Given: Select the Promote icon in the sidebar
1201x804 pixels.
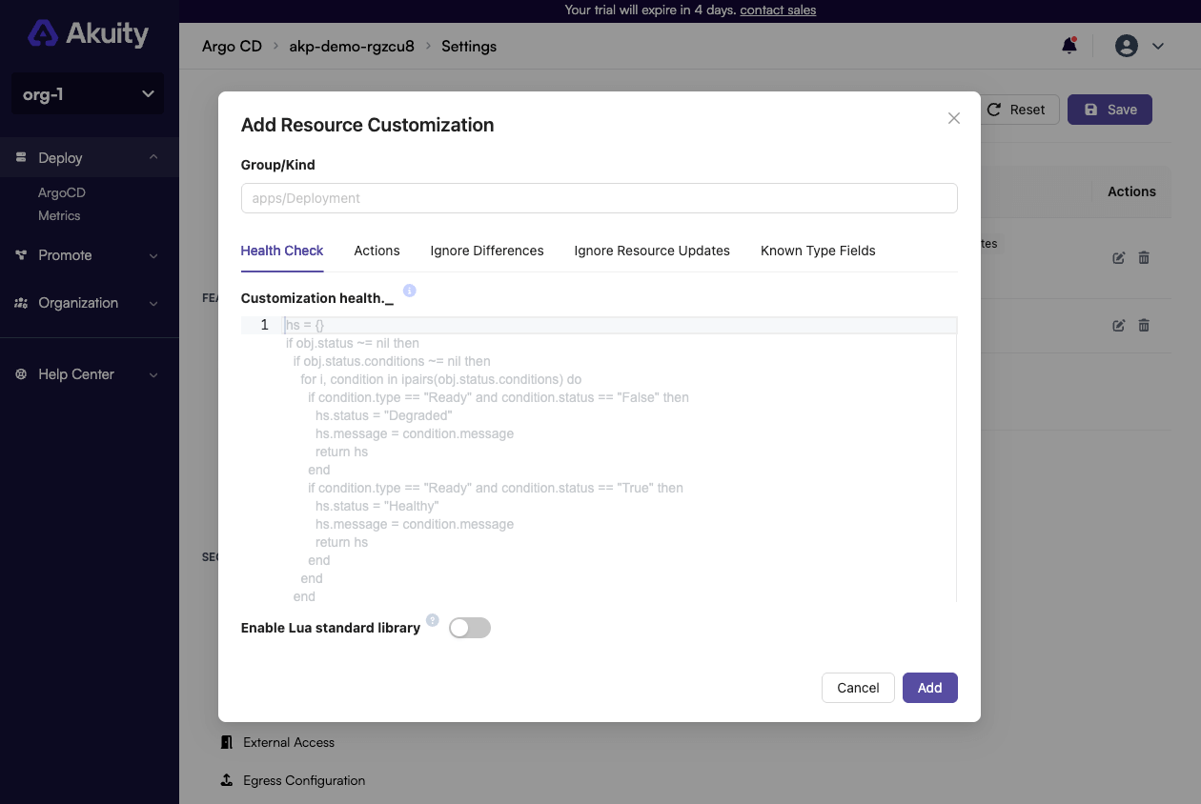Looking at the screenshot, I should click(x=22, y=255).
